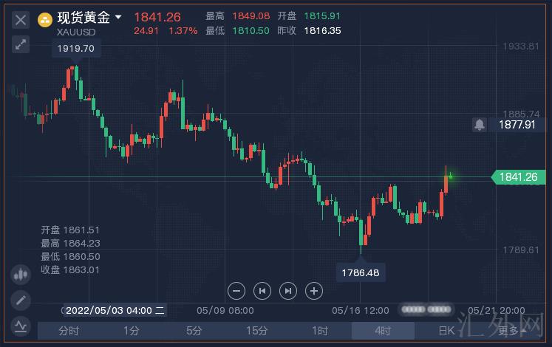Open the candlestick chart type selector
This screenshot has width=552, height=347.
point(21,275)
